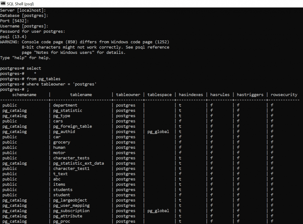Select the department table row
The width and height of the screenshot is (303, 224).
(x=65, y=105)
